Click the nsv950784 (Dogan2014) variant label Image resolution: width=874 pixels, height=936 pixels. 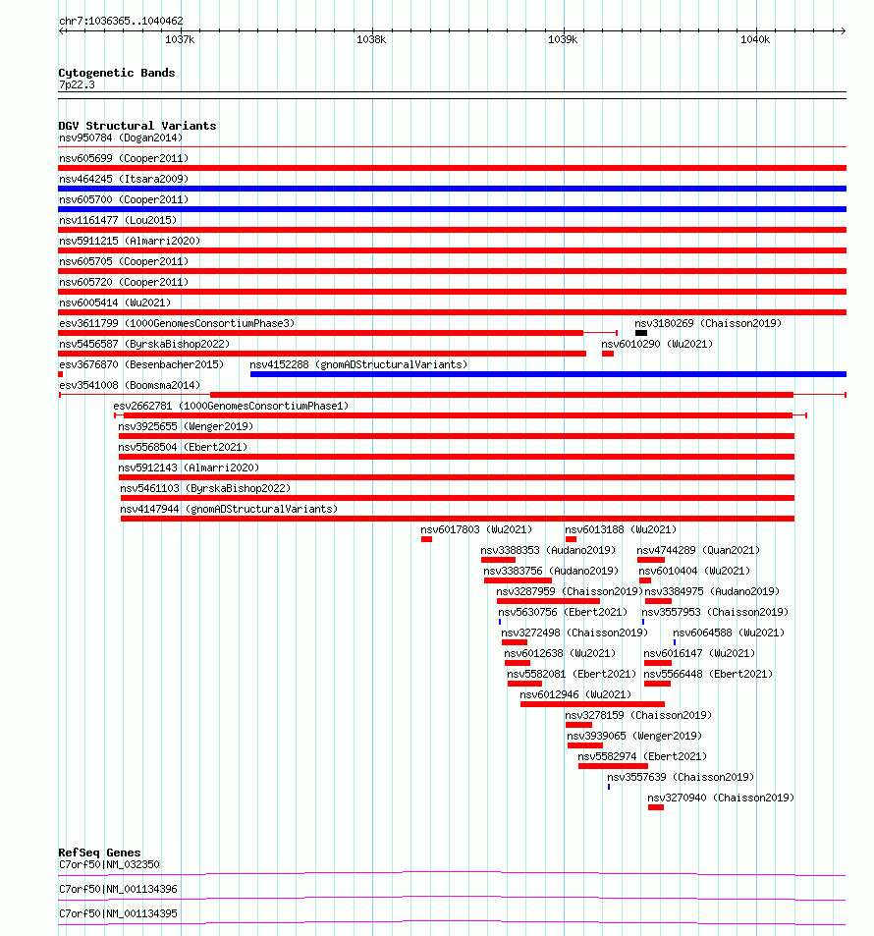click(121, 138)
